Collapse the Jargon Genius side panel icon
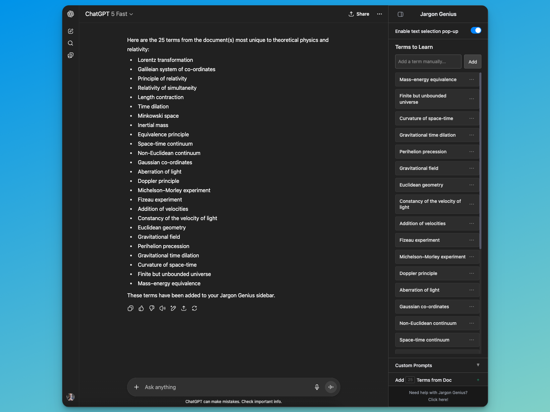 401,14
